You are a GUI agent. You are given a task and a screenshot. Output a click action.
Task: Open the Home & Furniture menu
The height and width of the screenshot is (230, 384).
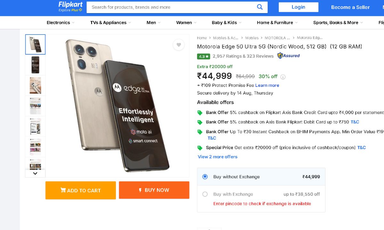(277, 23)
